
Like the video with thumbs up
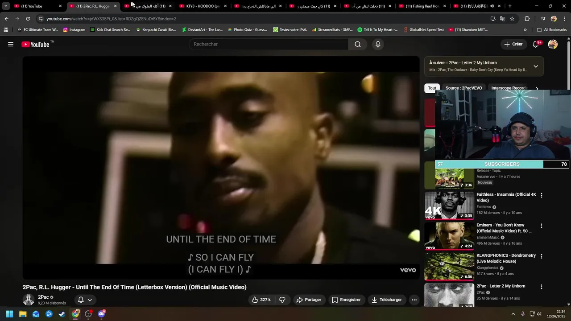pos(261,300)
